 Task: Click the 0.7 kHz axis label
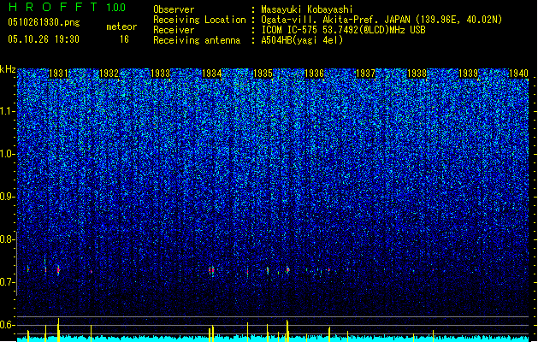pyautogui.click(x=8, y=282)
